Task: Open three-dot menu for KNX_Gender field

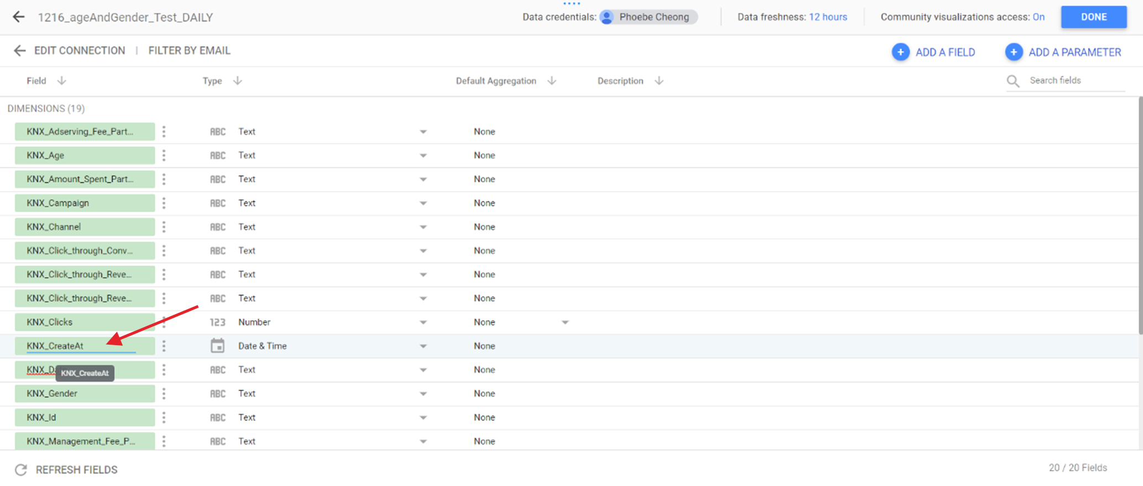Action: coord(164,394)
